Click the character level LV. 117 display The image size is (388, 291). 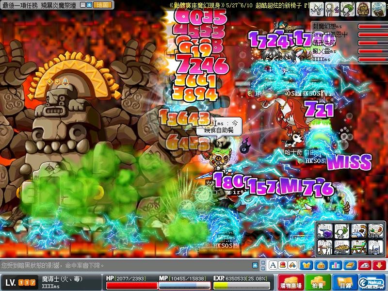pyautogui.click(x=20, y=282)
